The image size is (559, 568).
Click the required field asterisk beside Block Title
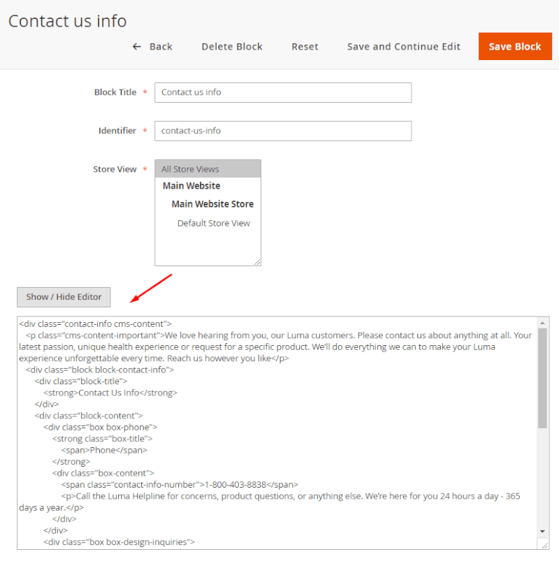[144, 92]
